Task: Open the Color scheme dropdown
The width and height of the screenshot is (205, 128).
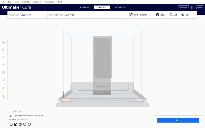Action: 87,15
